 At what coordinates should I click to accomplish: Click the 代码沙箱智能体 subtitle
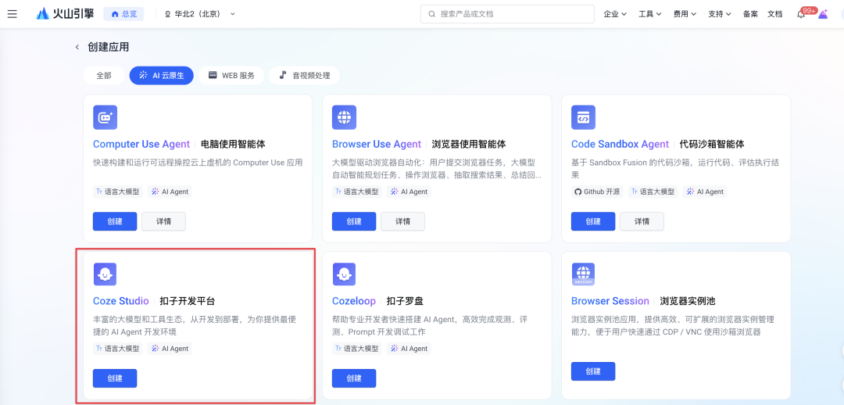[x=712, y=145]
